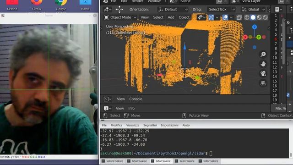Toggle camera view with the camera icon
Image resolution: width=293 pixels, height=165 pixels.
(x=263, y=73)
